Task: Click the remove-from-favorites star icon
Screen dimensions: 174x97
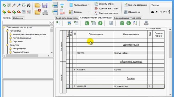Action: point(9,12)
